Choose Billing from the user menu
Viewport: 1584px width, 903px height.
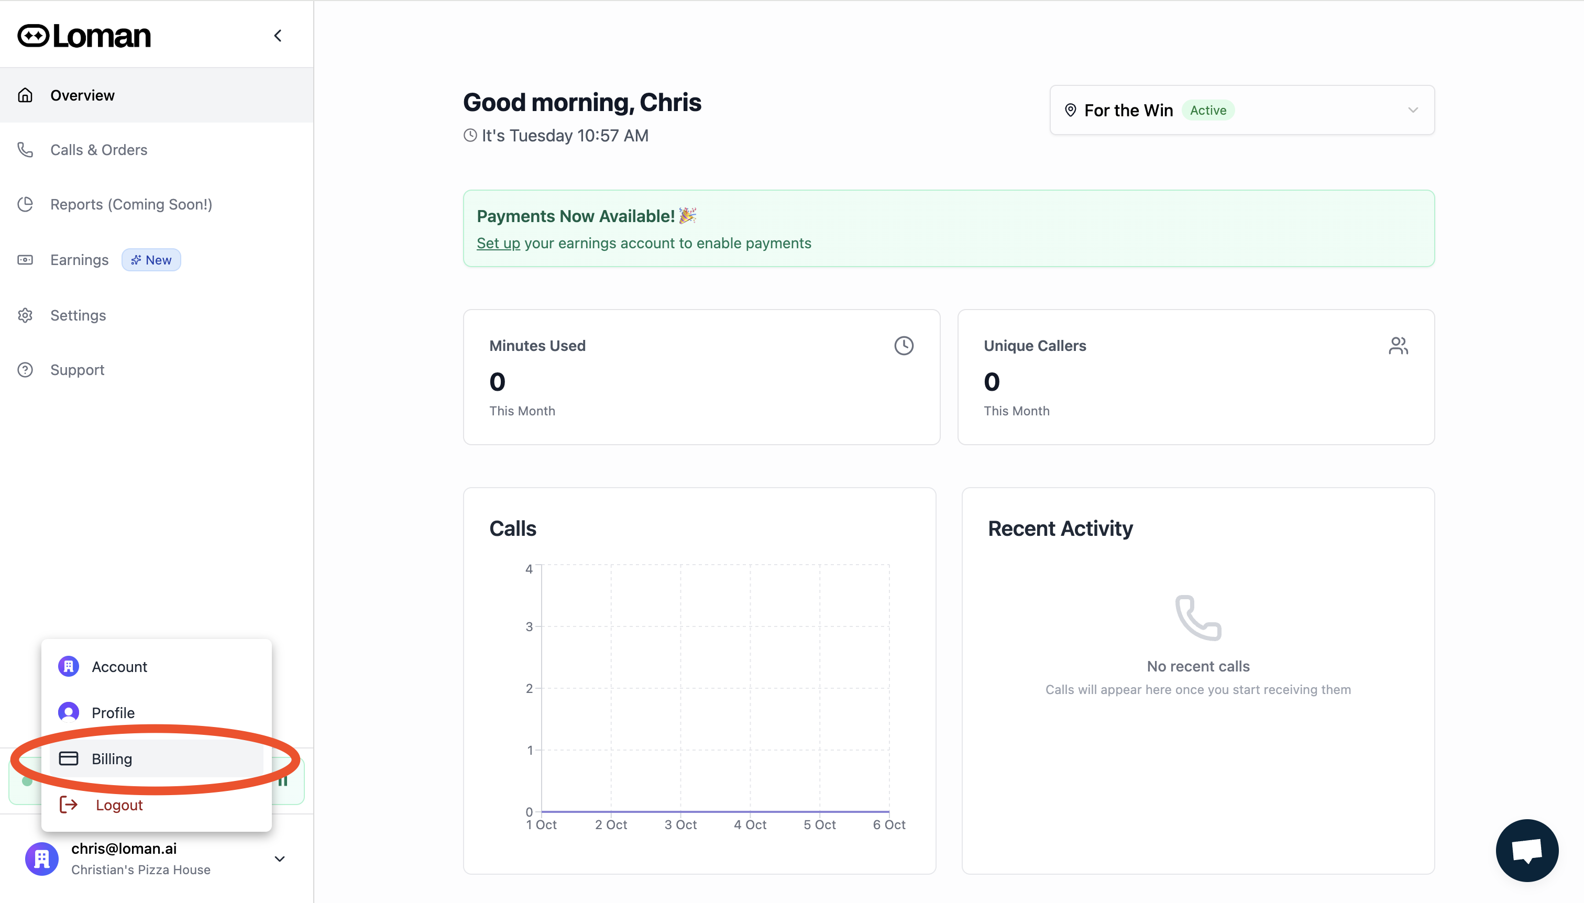coord(112,758)
